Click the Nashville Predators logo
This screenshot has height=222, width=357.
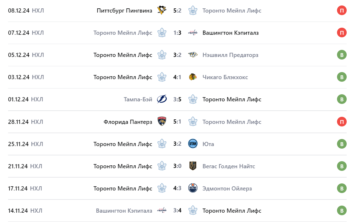[x=193, y=55]
